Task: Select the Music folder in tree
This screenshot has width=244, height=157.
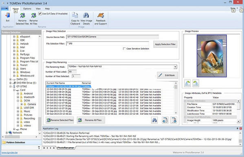Action: (x=27, y=111)
